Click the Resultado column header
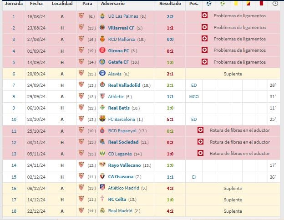This screenshot has width=284, height=220. coord(170,3)
